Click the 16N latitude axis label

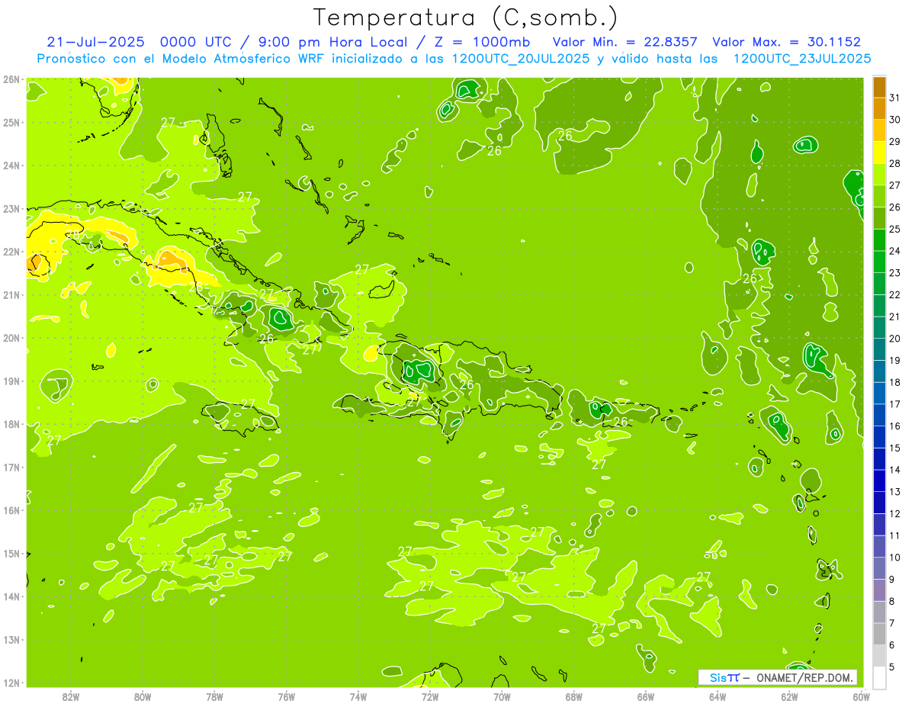(11, 510)
